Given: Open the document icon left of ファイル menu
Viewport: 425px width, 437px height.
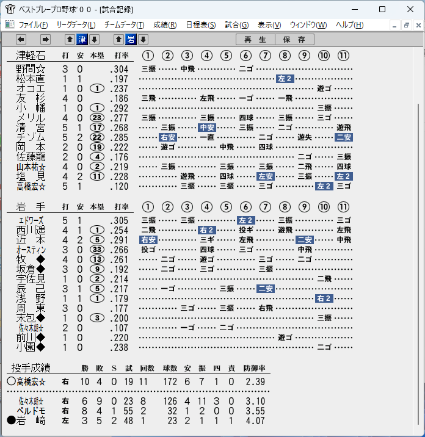Looking at the screenshot, I should pyautogui.click(x=10, y=24).
